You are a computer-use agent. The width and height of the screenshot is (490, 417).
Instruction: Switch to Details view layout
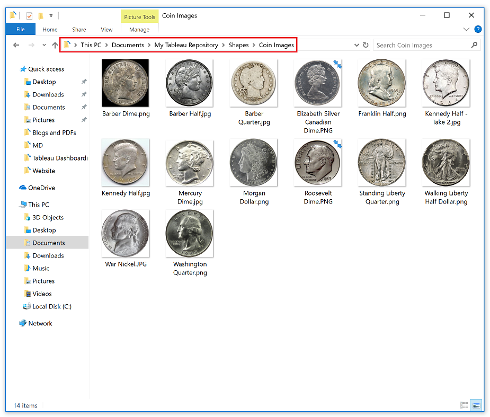coord(464,405)
